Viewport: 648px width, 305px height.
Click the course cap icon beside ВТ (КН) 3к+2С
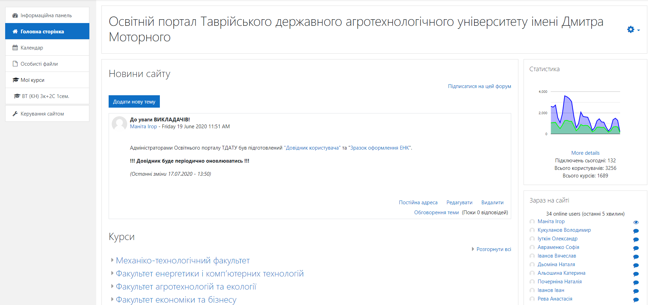click(x=17, y=96)
